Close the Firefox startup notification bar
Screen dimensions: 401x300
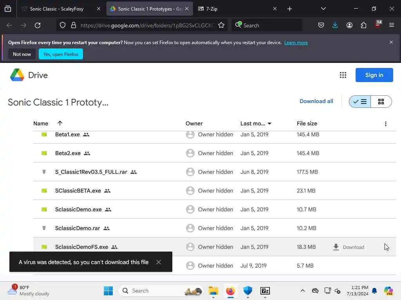(391, 42)
